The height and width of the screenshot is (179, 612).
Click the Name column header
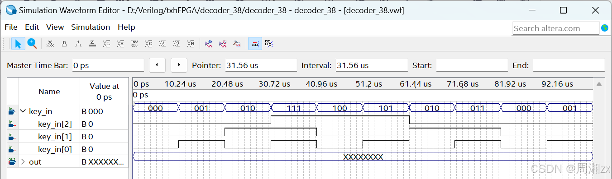49,92
